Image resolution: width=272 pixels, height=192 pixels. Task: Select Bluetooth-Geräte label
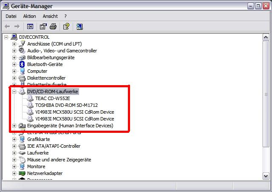tap(45, 64)
